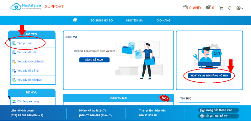
Task: Click the Hỗ trợ panel header
Action: pyautogui.click(x=32, y=34)
